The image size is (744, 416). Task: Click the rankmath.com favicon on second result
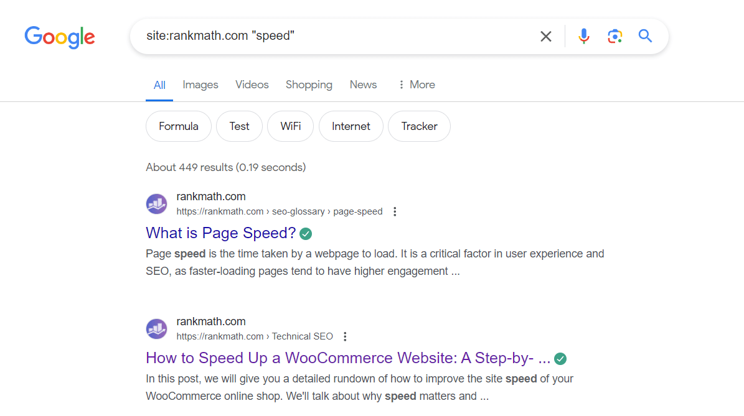click(156, 328)
